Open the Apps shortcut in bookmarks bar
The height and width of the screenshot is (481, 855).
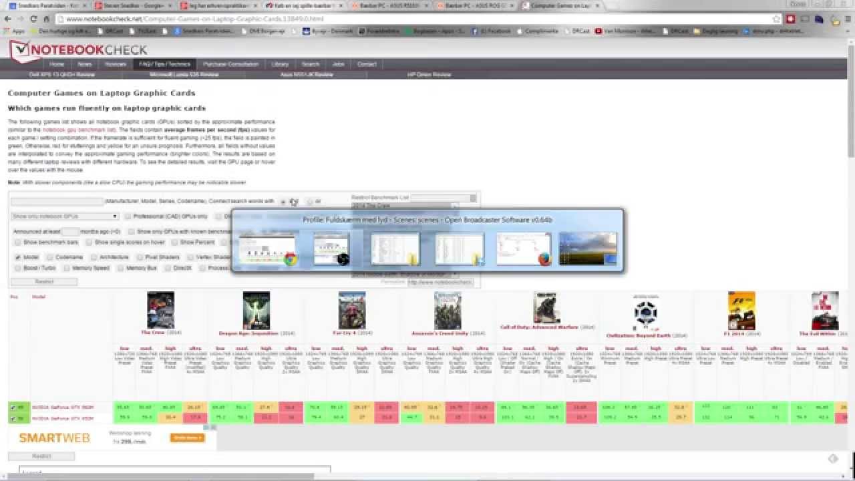[14, 31]
